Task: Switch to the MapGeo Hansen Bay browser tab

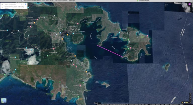Action: (48, 1)
